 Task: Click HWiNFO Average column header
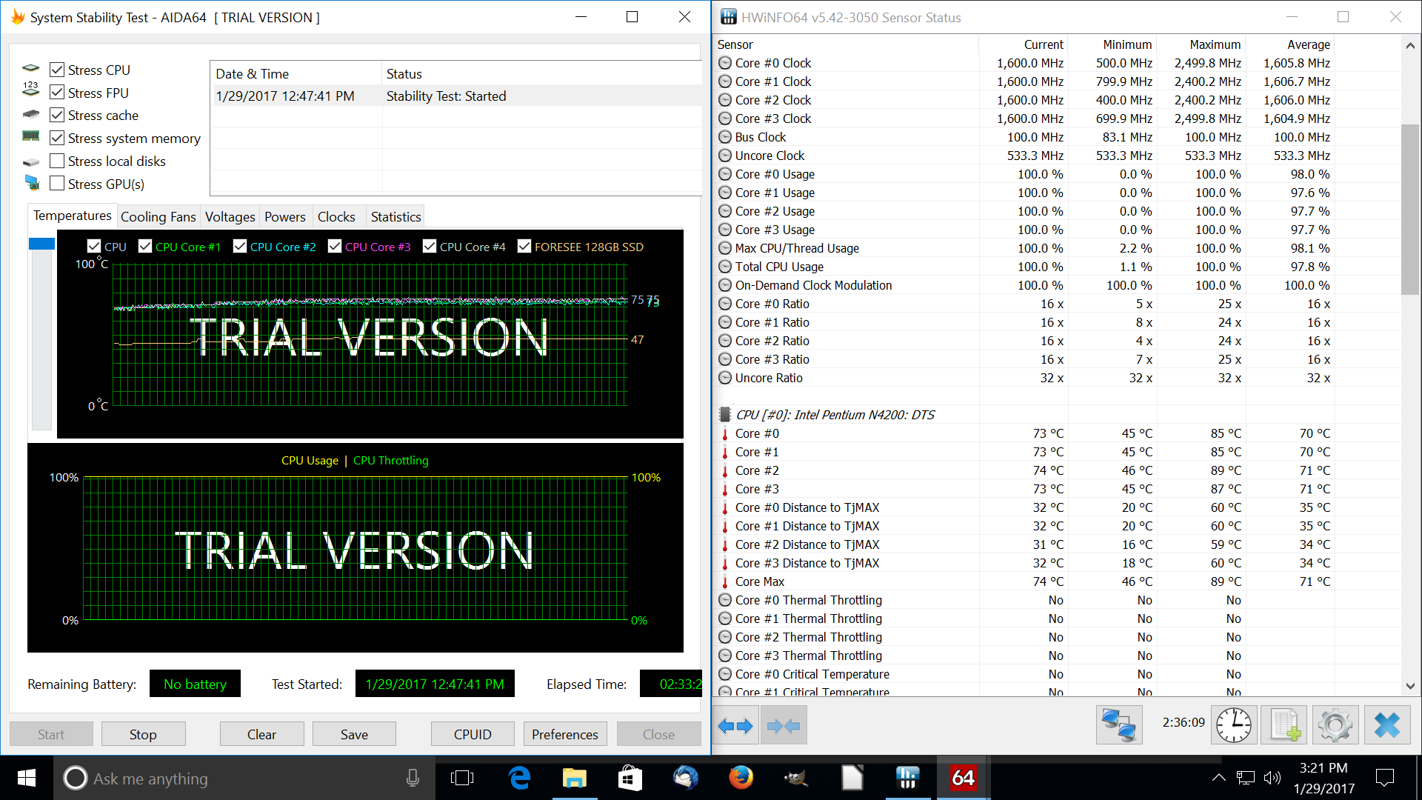1289,44
